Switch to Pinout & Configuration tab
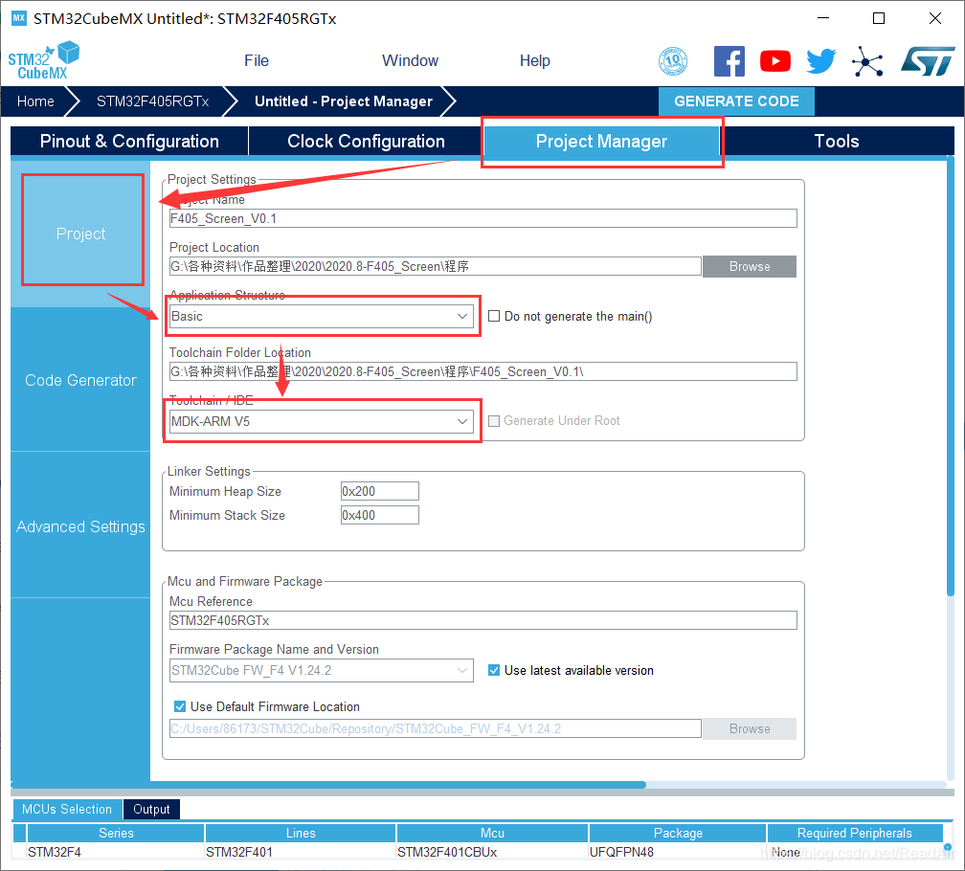The width and height of the screenshot is (965, 871). pos(129,141)
